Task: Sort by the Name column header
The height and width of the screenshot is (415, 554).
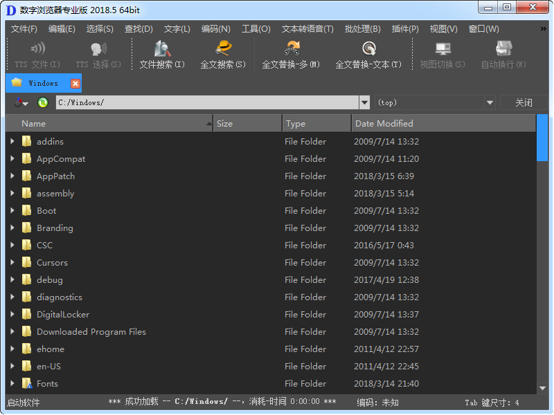Action: 109,124
